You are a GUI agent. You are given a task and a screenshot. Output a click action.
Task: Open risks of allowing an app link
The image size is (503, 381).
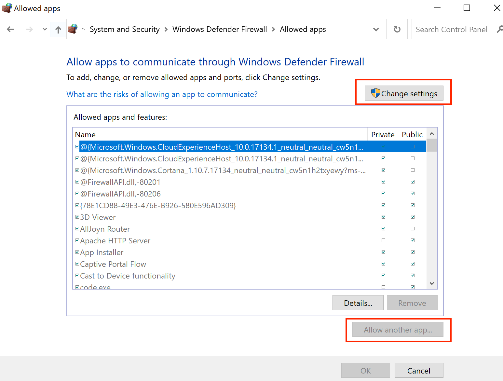pos(162,94)
